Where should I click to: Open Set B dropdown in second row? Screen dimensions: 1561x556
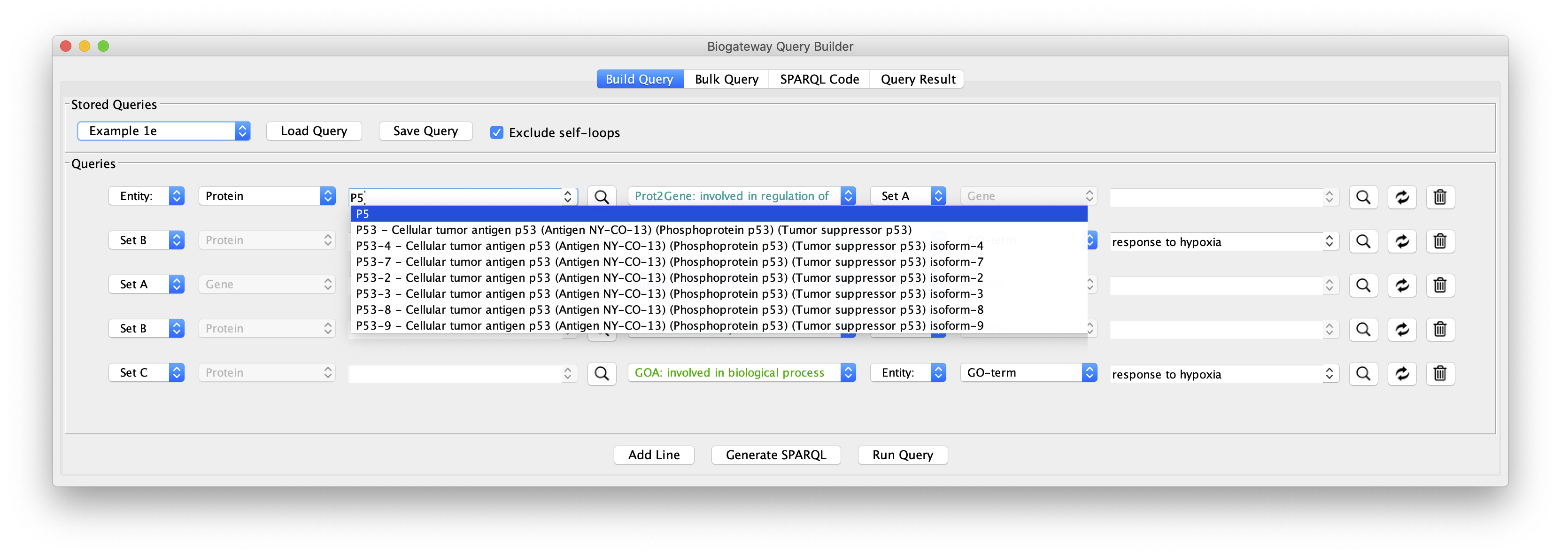point(146,240)
